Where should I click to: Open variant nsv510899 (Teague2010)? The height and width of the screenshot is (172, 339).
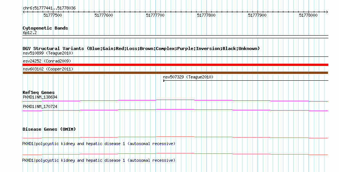[x=48, y=53]
